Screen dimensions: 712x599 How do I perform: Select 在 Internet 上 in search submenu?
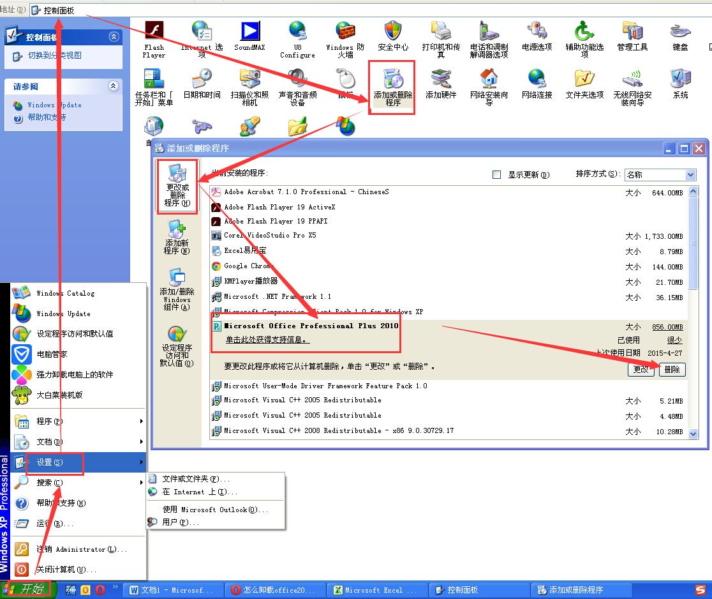tap(216, 492)
